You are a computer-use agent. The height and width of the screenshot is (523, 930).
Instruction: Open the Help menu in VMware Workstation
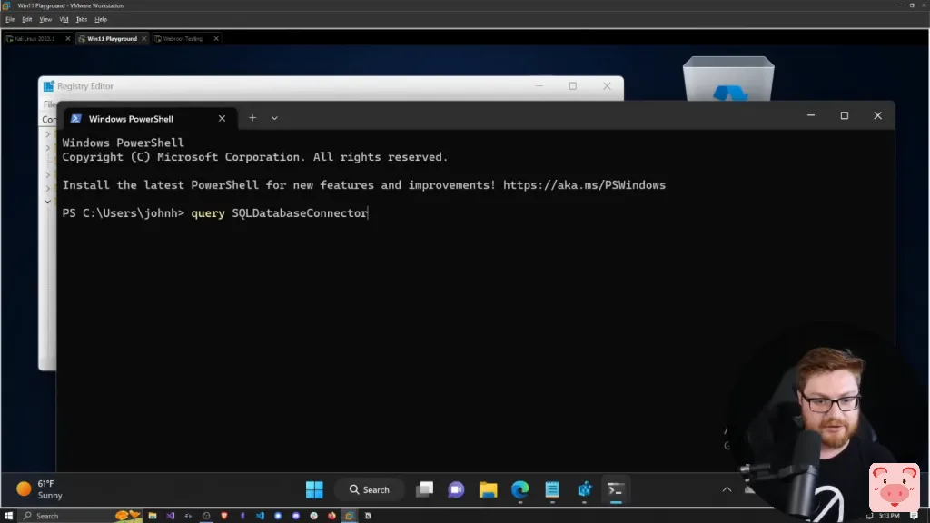point(101,20)
